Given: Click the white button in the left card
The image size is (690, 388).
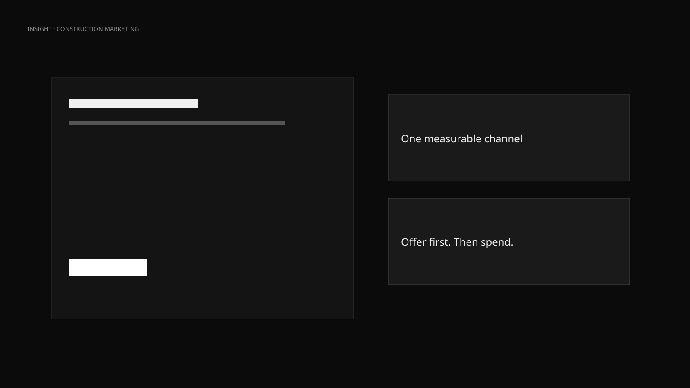Looking at the screenshot, I should coord(108,267).
